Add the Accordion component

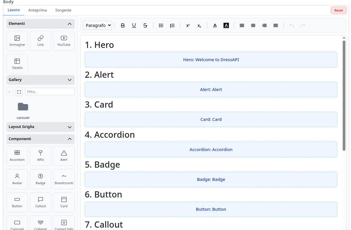(17, 156)
